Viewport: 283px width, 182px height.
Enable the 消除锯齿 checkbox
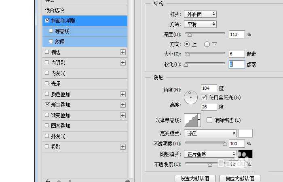click(x=209, y=120)
